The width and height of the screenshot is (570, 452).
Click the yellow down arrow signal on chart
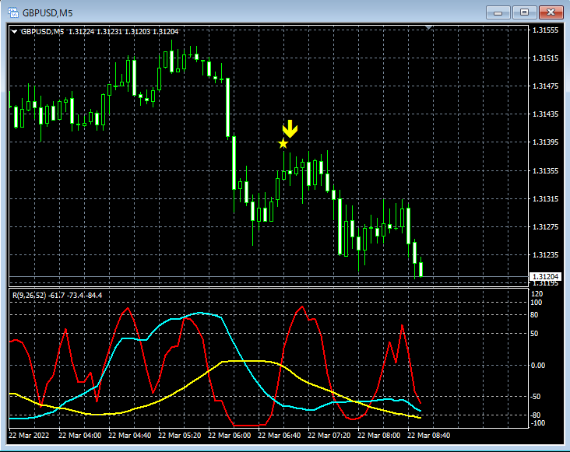290,129
